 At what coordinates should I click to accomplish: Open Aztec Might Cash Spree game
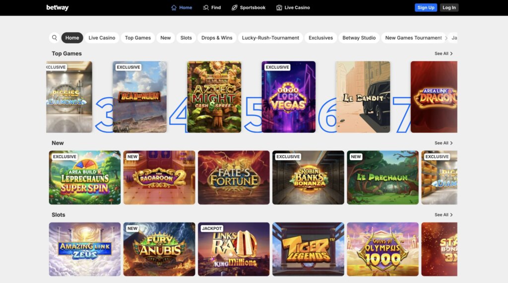click(x=214, y=97)
